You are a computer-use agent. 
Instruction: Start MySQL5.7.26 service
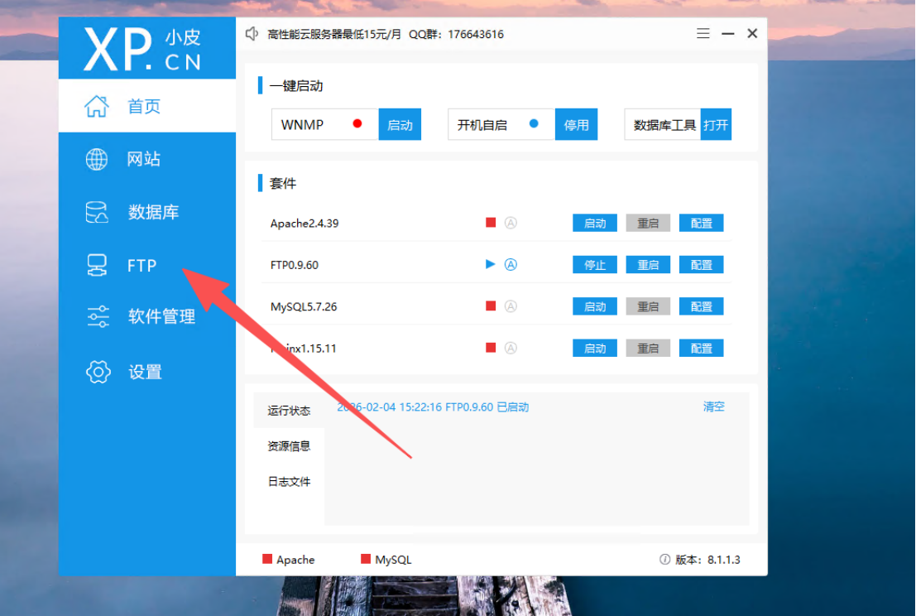(x=595, y=306)
